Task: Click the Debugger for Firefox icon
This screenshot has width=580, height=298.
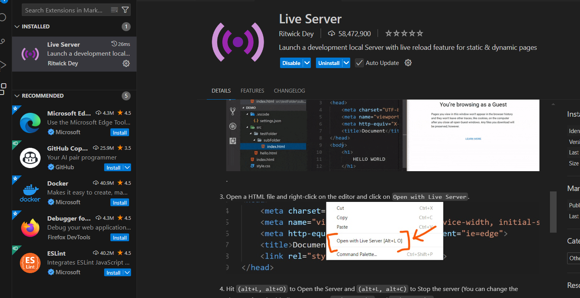Action: pyautogui.click(x=30, y=228)
